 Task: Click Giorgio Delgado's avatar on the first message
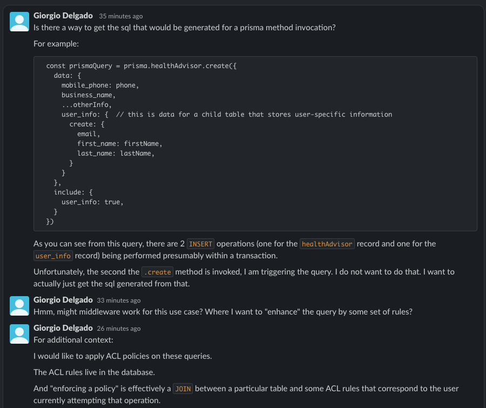[x=19, y=21]
